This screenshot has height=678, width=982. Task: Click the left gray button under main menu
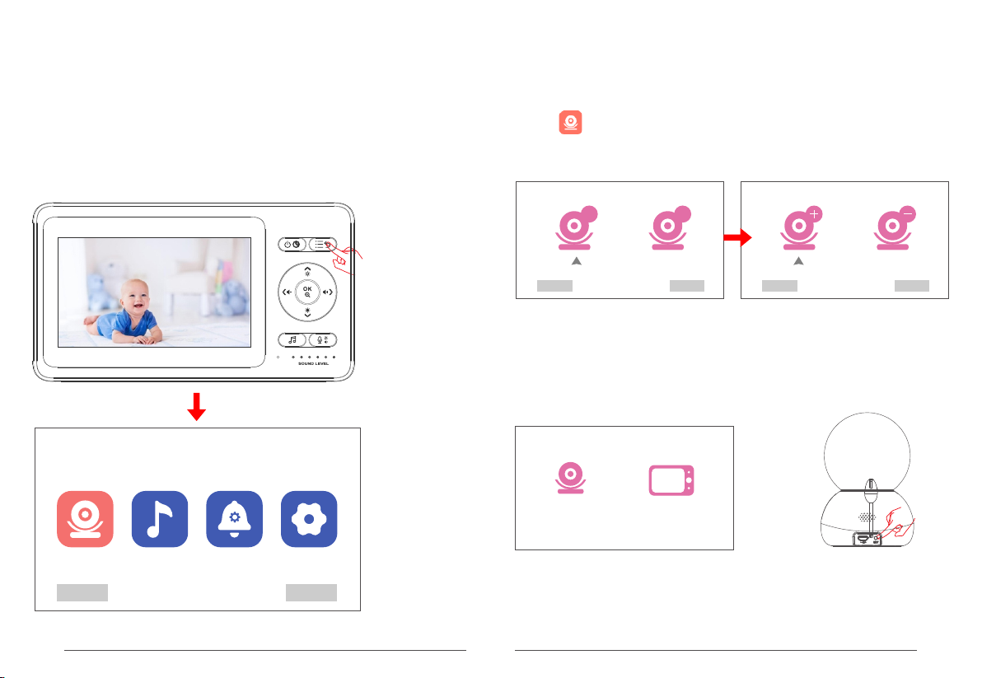[x=82, y=593]
